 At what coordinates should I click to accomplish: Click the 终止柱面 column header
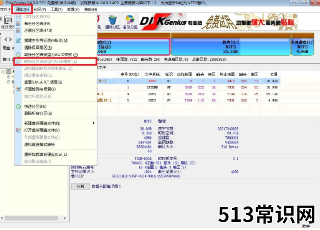[227, 74]
